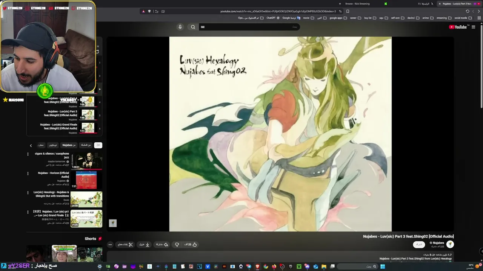Open the Google Translate bookmark

click(291, 18)
